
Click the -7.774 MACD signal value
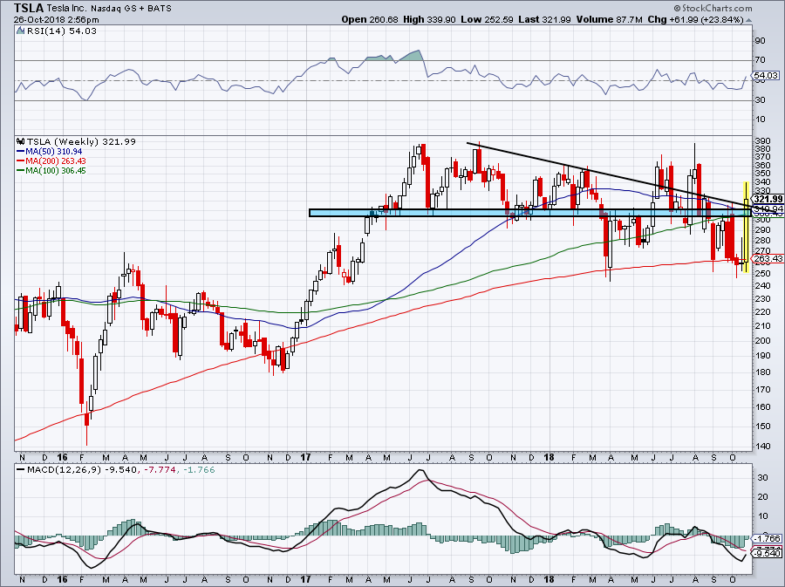click(160, 470)
